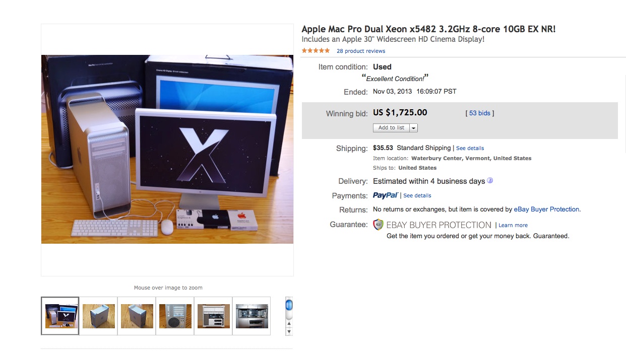Image resolution: width=626 pixels, height=355 pixels.
Task: Click the eBay Buyer Protection returns link
Action: click(546, 209)
